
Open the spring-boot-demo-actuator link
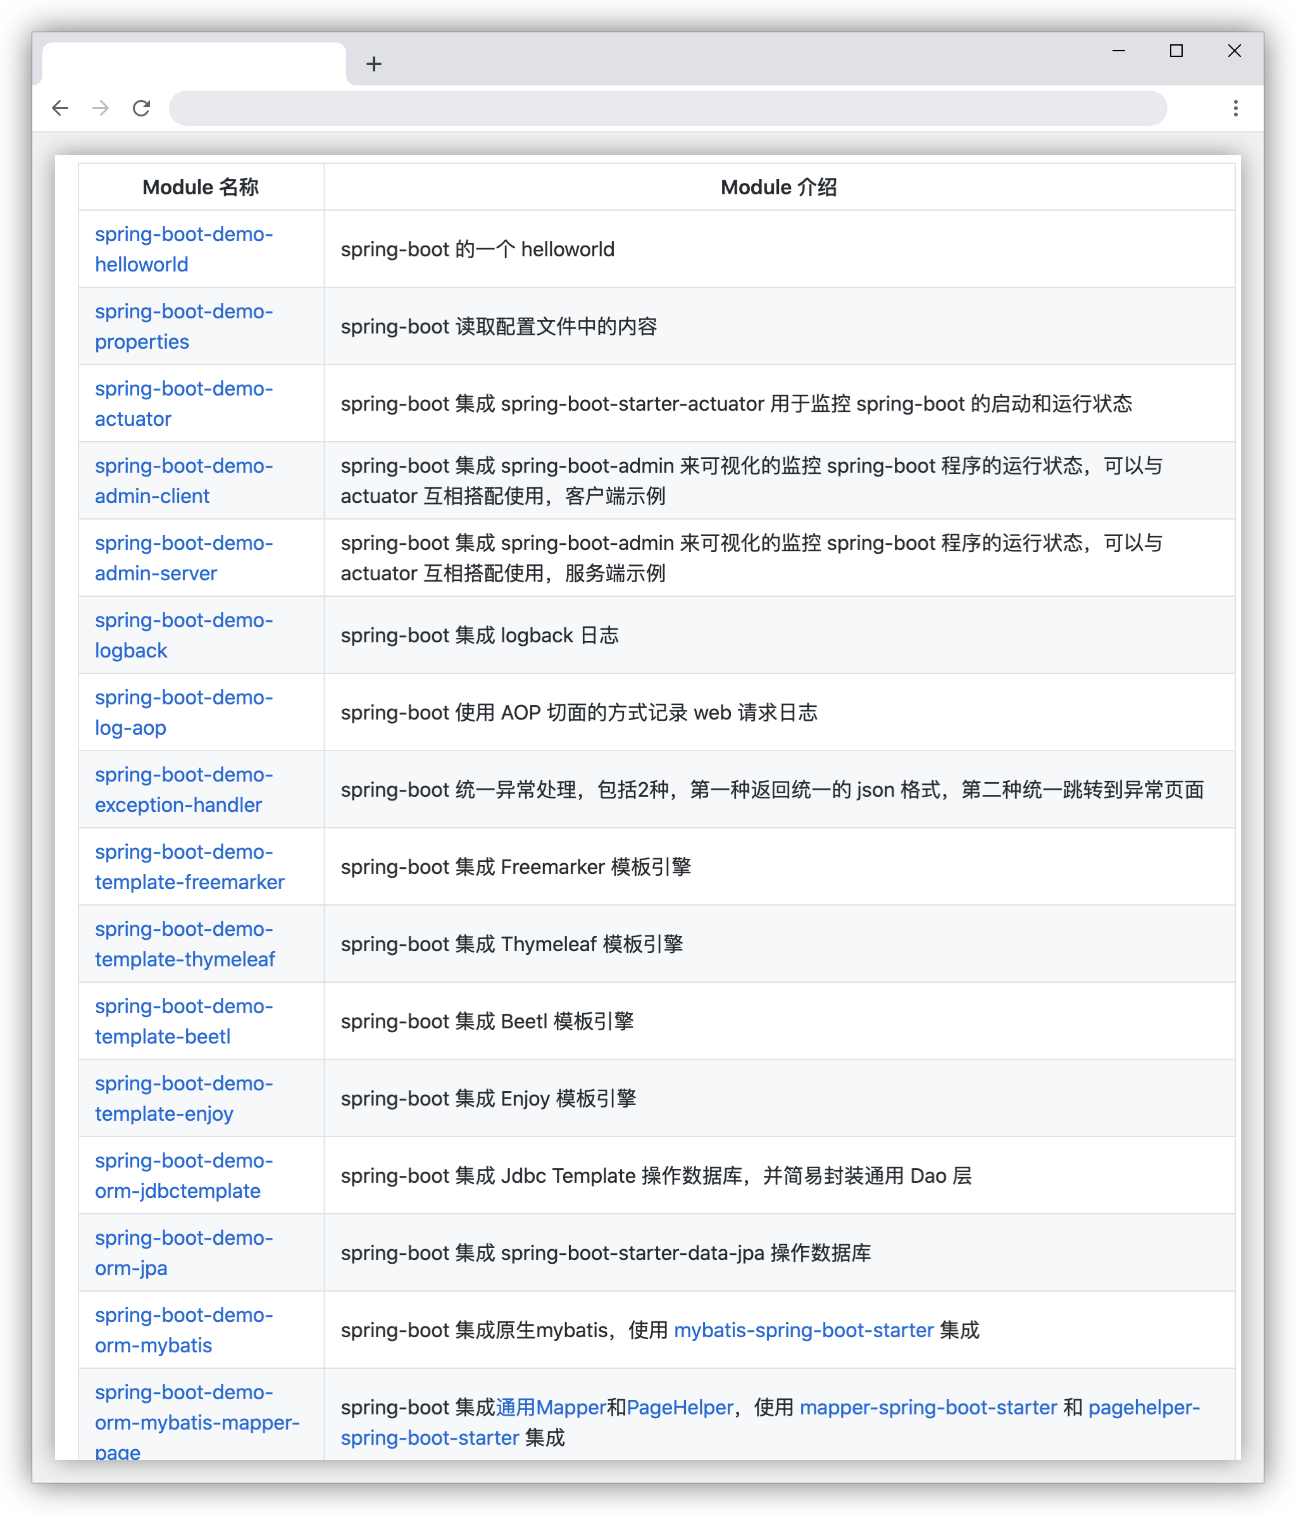coord(184,404)
